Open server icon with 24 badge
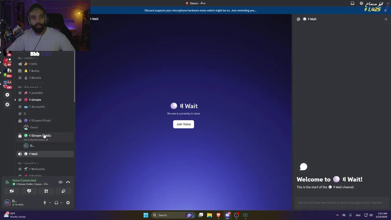 pos(7,62)
